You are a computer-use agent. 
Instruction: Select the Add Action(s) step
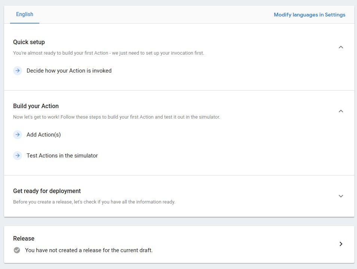point(44,135)
